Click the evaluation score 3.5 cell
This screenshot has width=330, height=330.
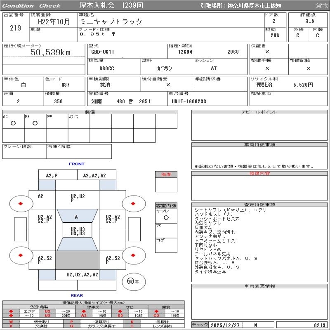[x=309, y=21]
